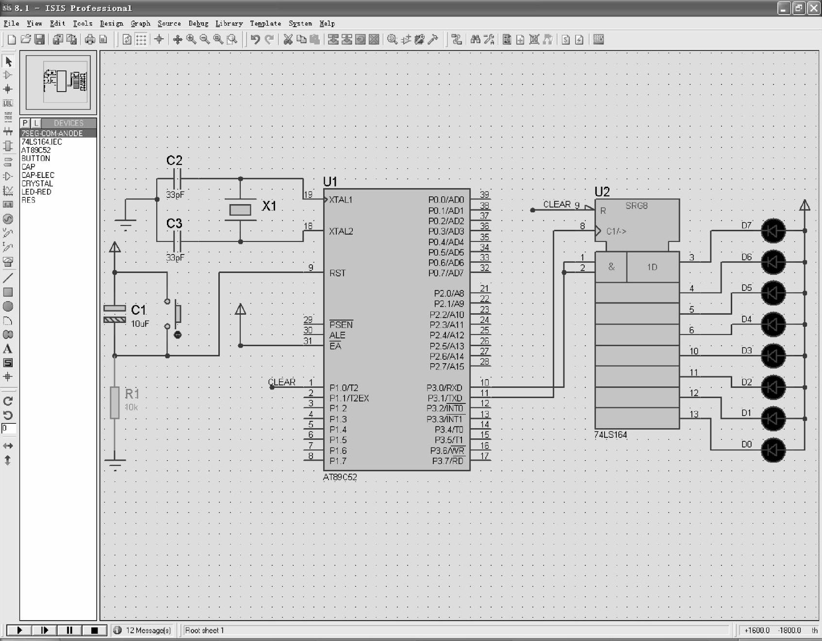822x641 pixels.
Task: Click the Undo arrow in toolbar
Action: (255, 40)
